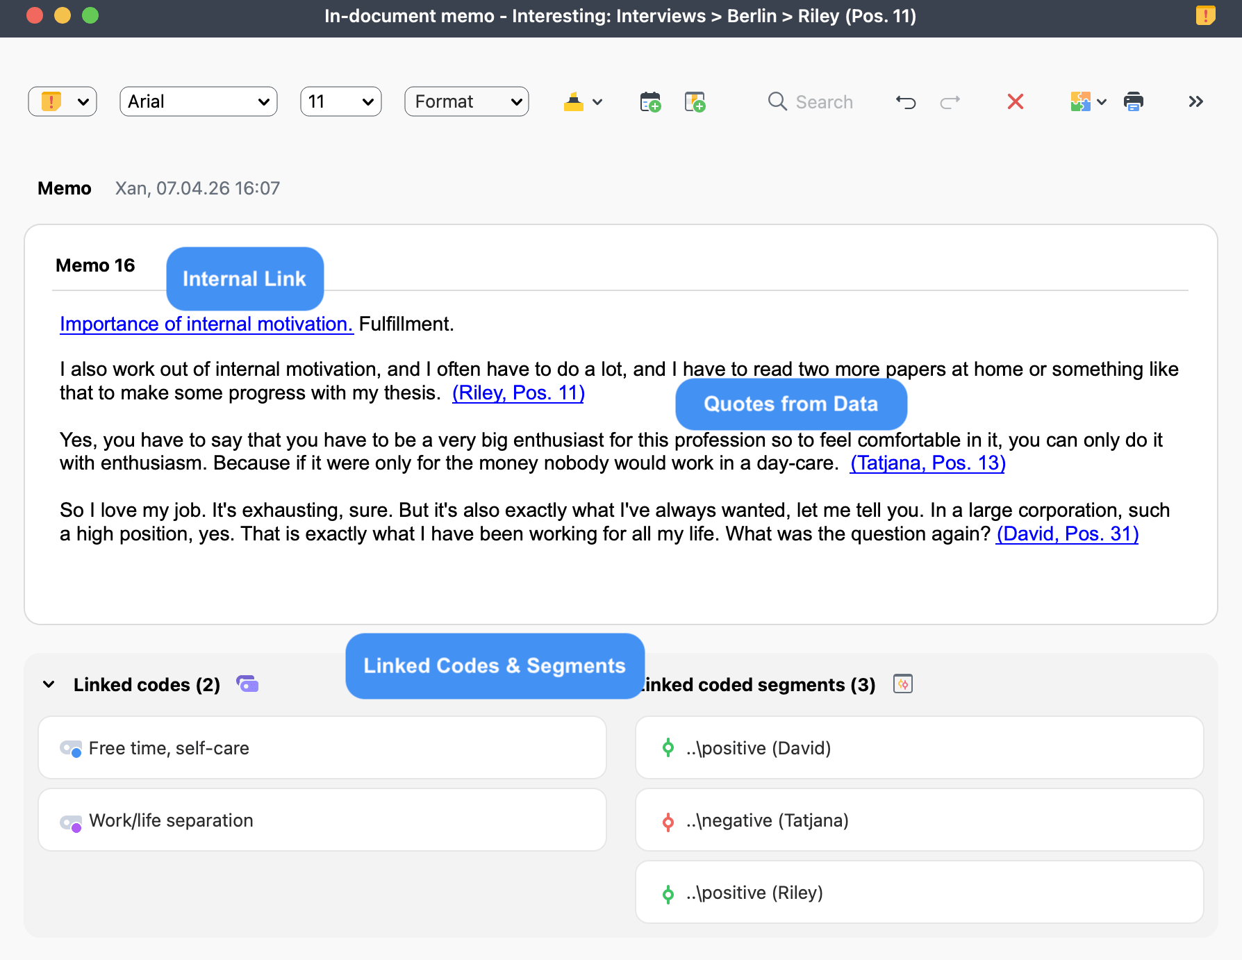Open the memo symbol dropdown
Screen dimensions: 1242x960
62,101
